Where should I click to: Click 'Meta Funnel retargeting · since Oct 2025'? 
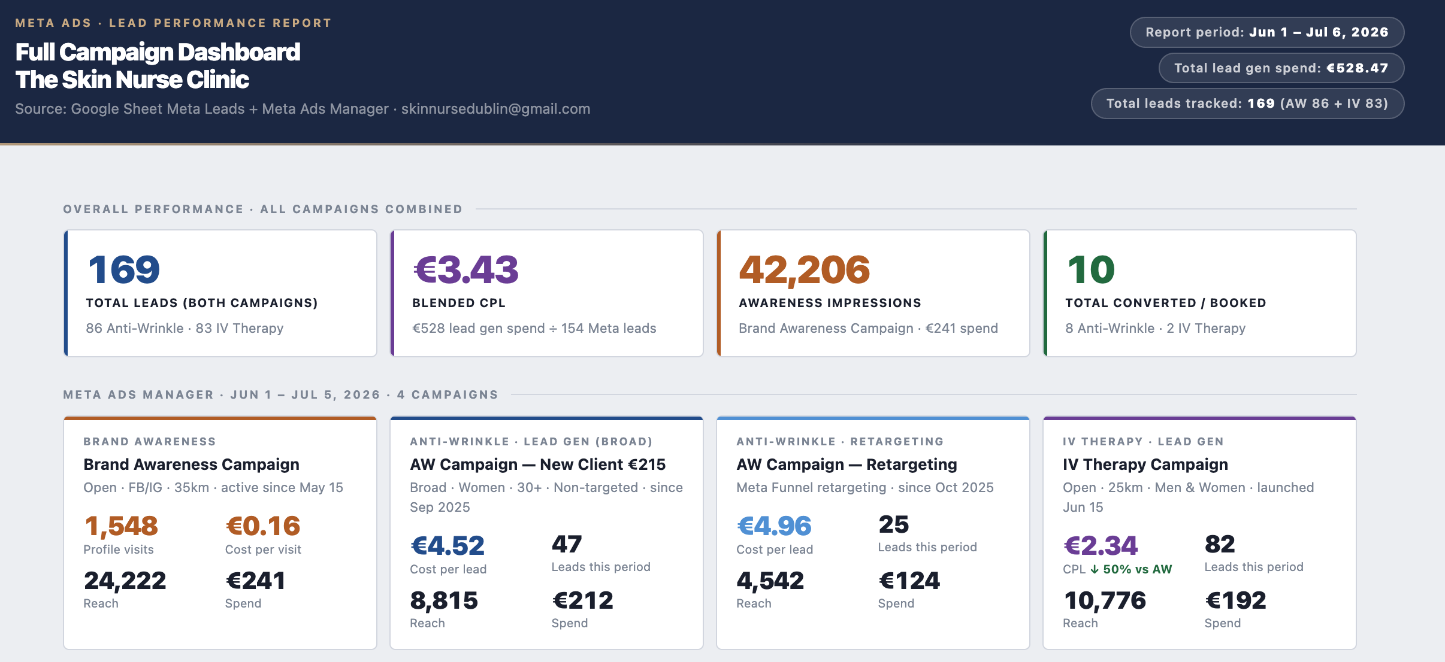[865, 487]
